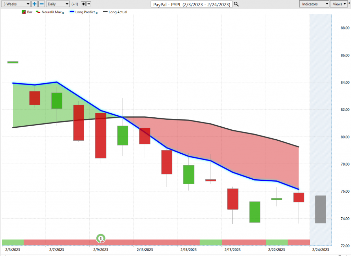Click the small black minus forecast button
Viewport: 351px width, 256px height.
[89, 4]
